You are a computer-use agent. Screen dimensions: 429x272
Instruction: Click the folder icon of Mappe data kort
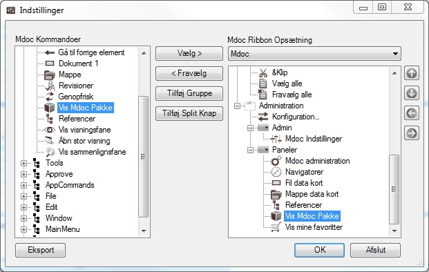[276, 194]
